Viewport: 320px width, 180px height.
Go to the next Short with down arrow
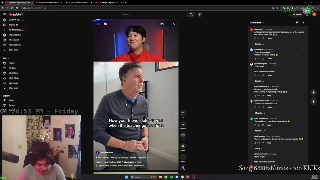coord(313,101)
